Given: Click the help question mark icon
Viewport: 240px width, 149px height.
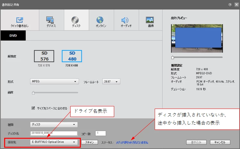Looking at the screenshot, I should tap(230, 5).
